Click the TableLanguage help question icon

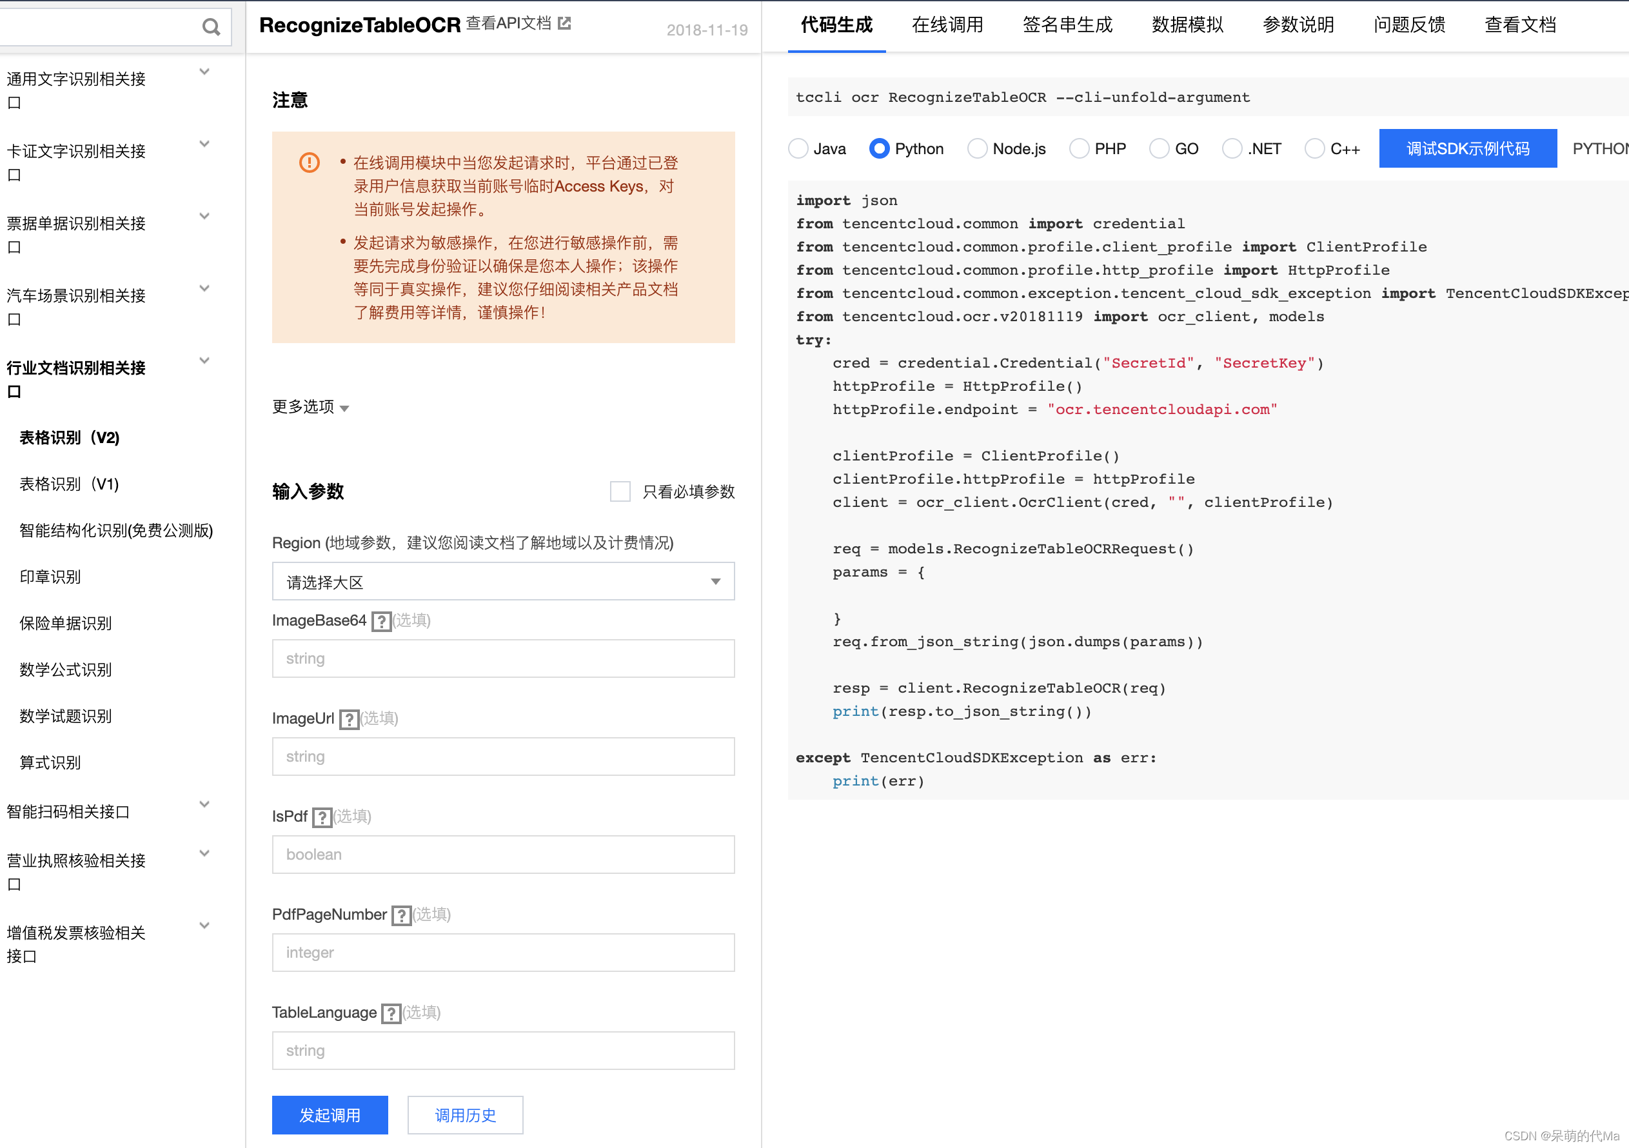[391, 1013]
